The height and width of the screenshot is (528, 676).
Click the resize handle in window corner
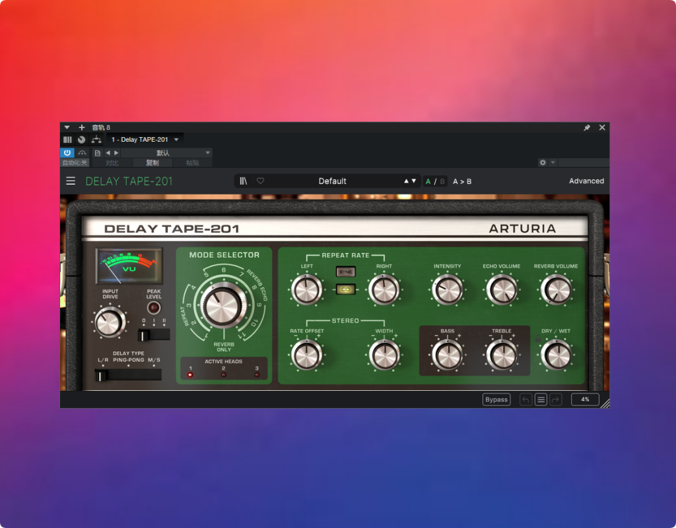(x=605, y=403)
